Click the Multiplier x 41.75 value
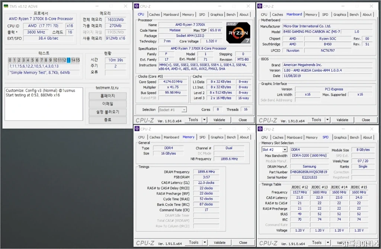381x249 pixels. point(173,87)
